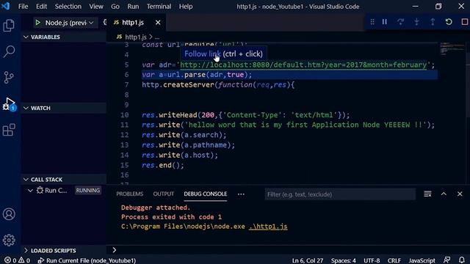Open the Help menu

click(x=186, y=7)
